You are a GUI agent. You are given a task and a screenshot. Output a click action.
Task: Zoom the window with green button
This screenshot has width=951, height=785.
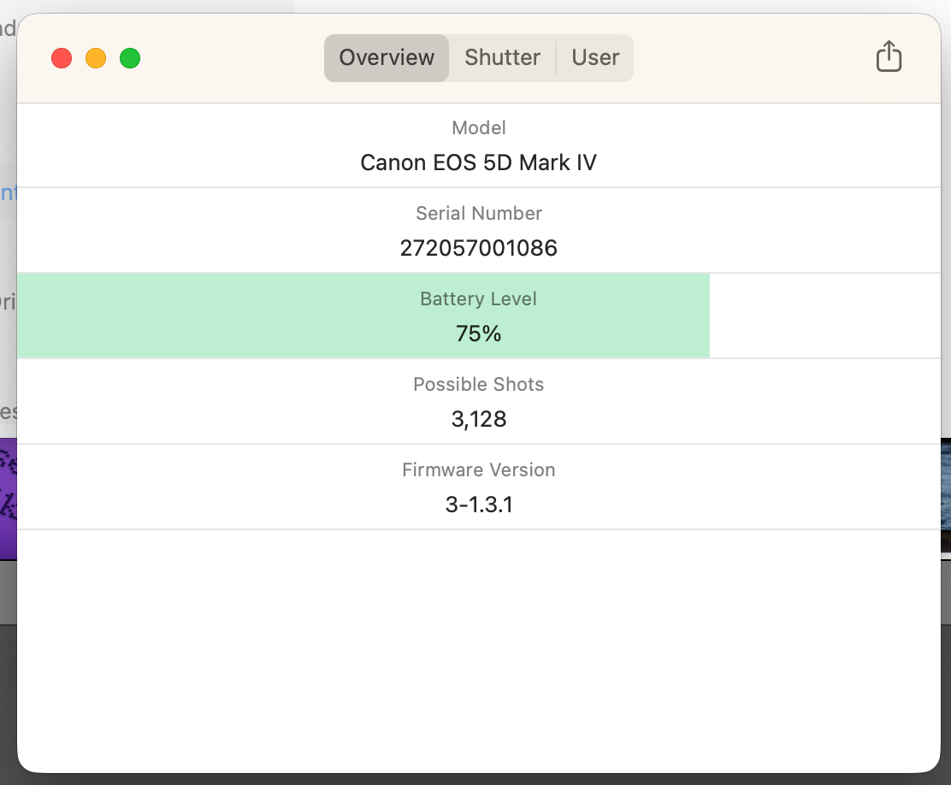130,58
